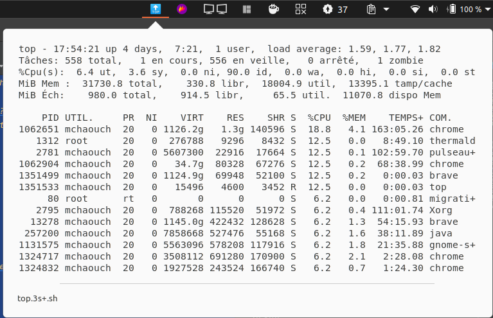The width and height of the screenshot is (493, 318).
Task: Select the java process row PID 257200
Action: tap(247, 233)
